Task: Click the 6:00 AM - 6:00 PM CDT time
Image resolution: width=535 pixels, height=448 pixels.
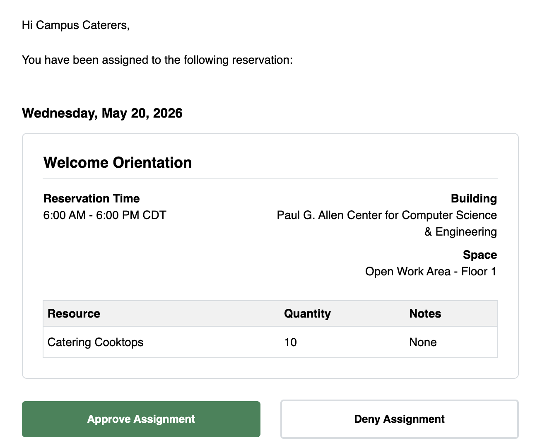Action: [x=105, y=215]
